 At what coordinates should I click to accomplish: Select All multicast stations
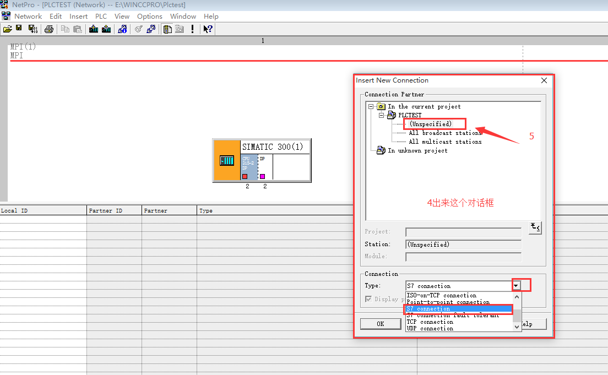click(x=445, y=142)
